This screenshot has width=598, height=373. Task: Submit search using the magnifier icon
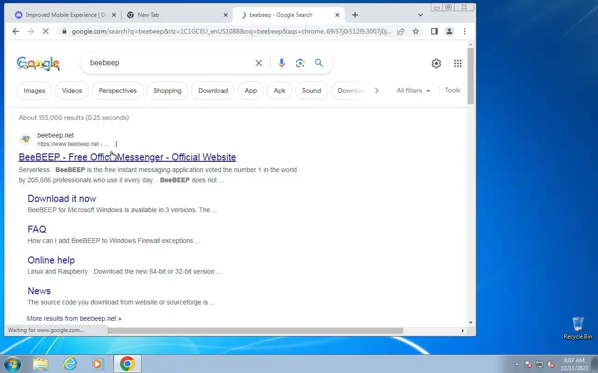point(319,63)
